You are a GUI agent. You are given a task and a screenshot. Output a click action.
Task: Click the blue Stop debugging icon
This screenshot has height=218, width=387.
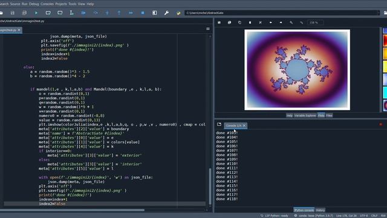[x=143, y=13]
